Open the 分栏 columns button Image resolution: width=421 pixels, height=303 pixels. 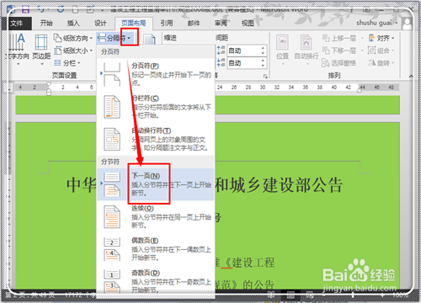67,63
